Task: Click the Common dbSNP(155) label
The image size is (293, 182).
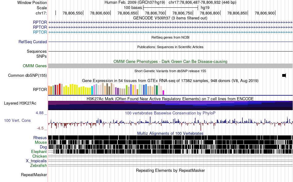Action: point(27,76)
